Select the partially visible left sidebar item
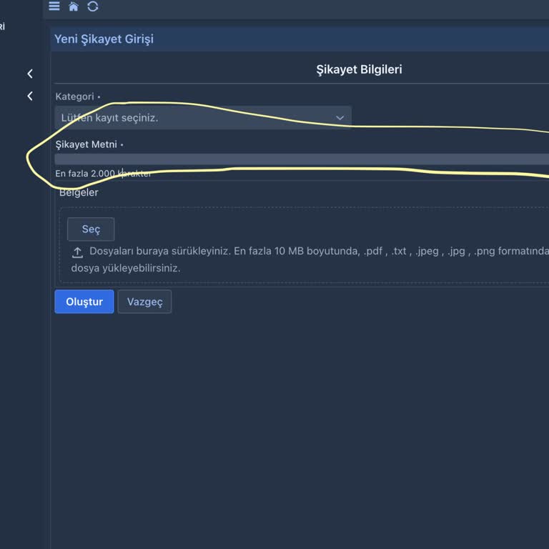Image resolution: width=549 pixels, height=549 pixels. click(3, 27)
